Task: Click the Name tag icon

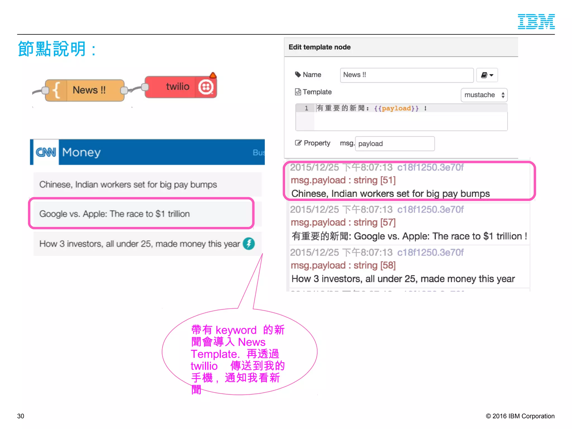Action: 298,75
